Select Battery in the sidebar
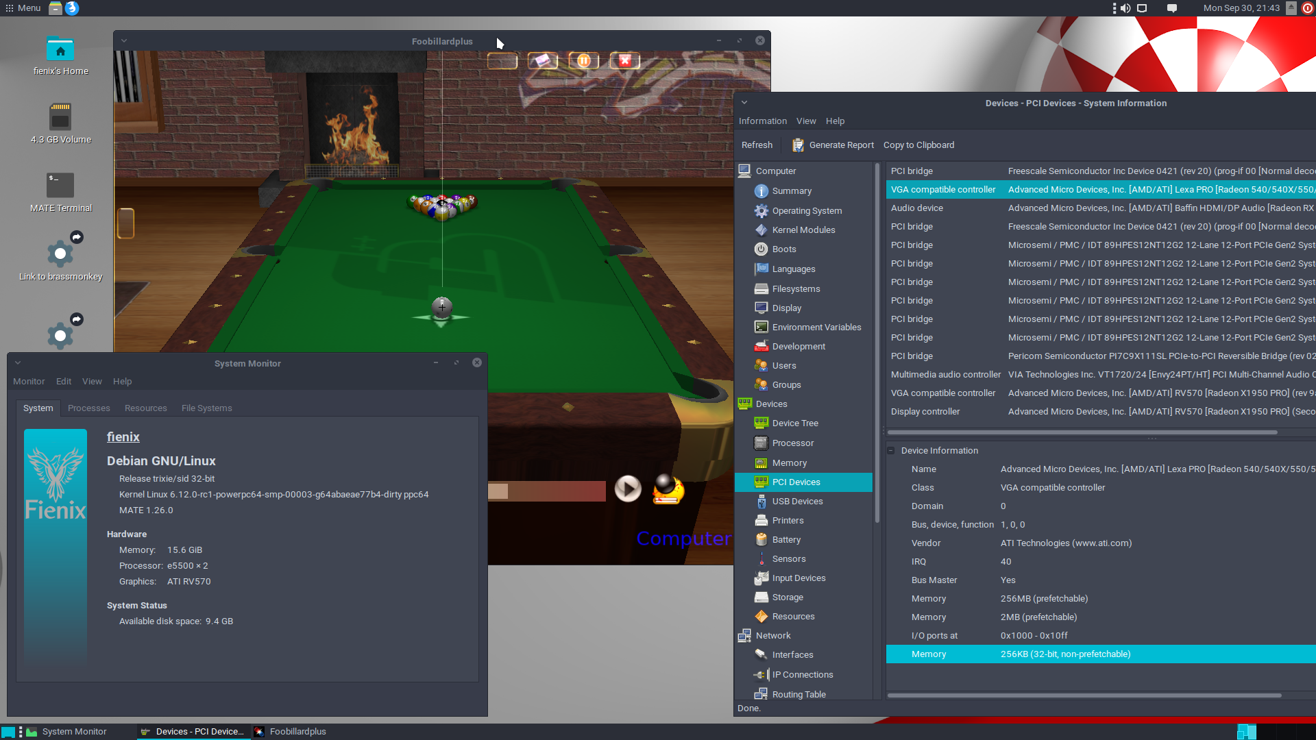Screen dimensions: 1316x740 point(786,540)
